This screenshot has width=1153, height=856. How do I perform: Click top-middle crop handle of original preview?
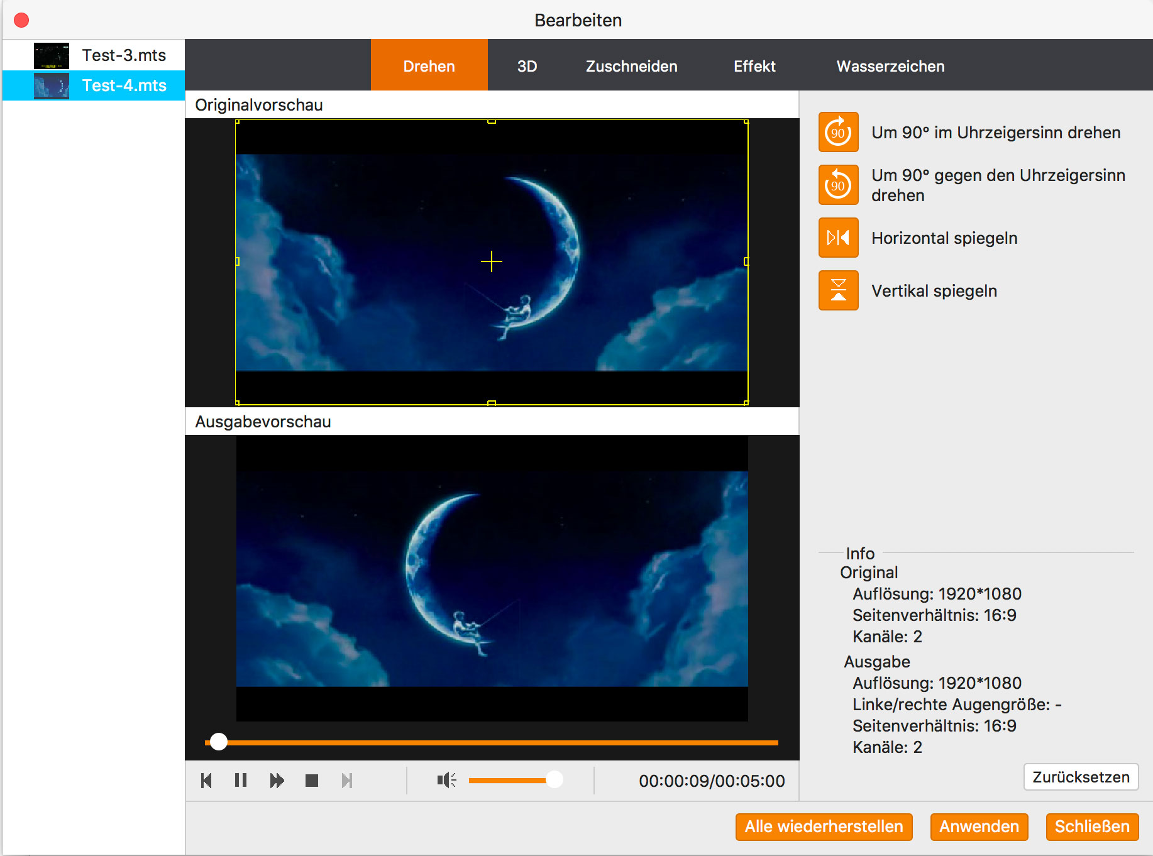click(x=492, y=121)
